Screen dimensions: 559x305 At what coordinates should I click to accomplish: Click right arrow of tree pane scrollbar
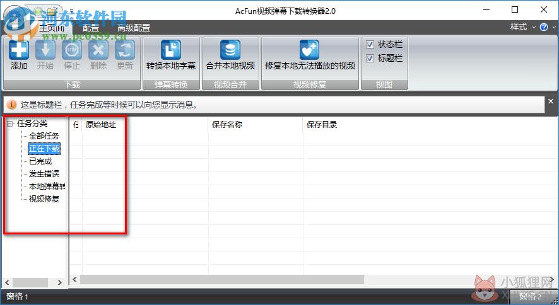tap(59, 282)
